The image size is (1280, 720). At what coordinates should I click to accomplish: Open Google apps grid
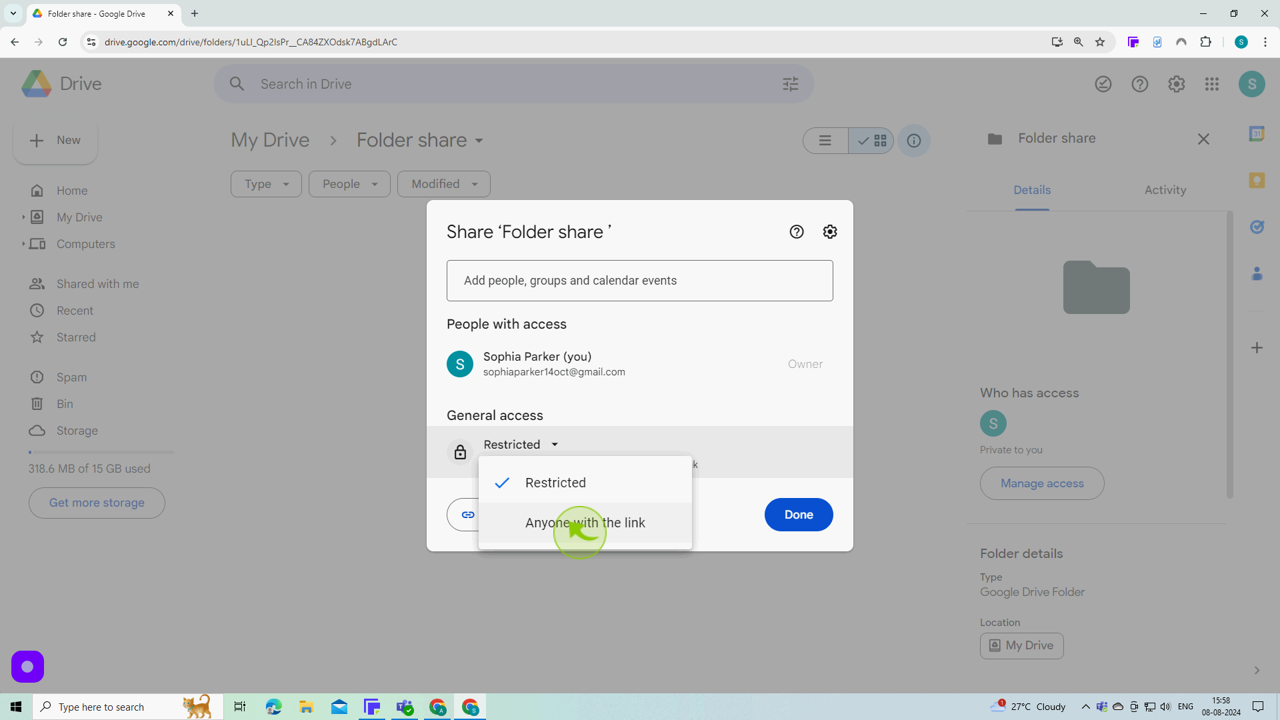pyautogui.click(x=1212, y=84)
